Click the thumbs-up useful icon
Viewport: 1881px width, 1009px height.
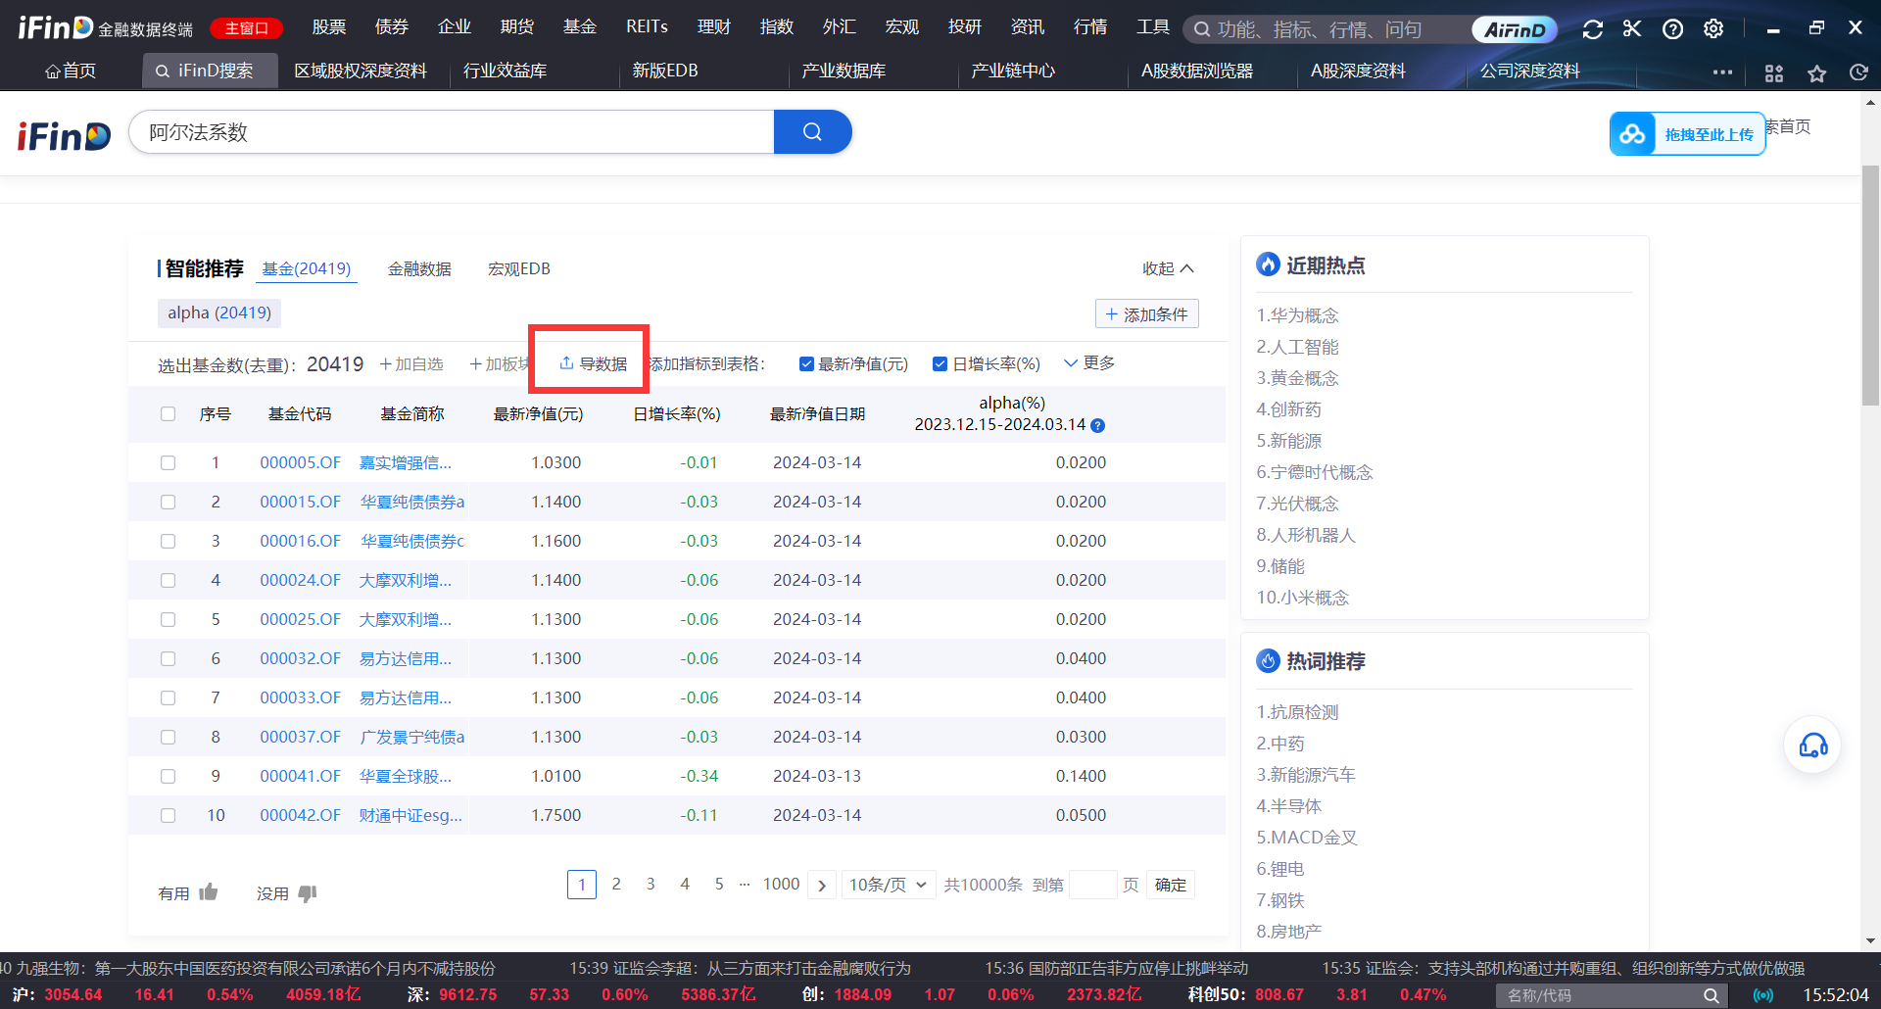209,892
